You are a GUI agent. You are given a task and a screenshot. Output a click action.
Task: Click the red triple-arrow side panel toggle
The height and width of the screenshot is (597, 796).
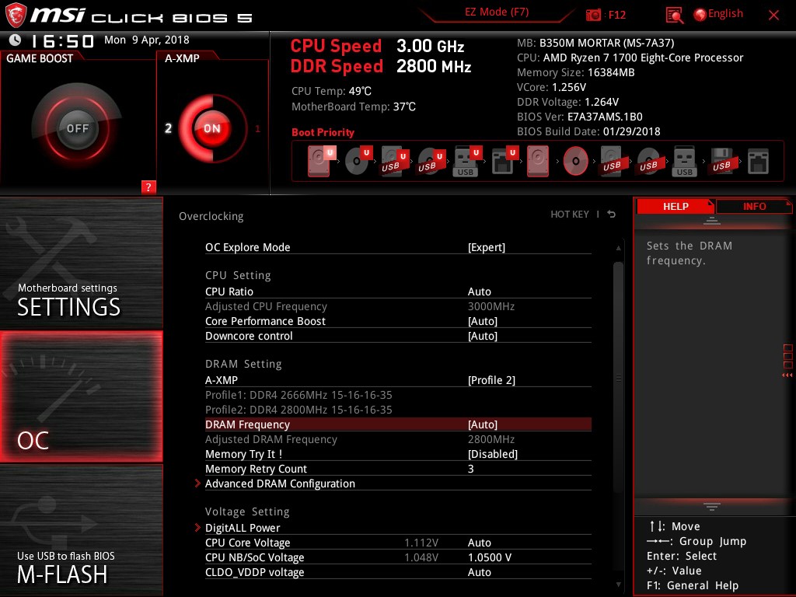tap(787, 375)
